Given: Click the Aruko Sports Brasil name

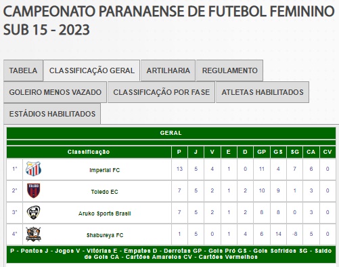Looking at the screenshot, I should pos(104,213).
